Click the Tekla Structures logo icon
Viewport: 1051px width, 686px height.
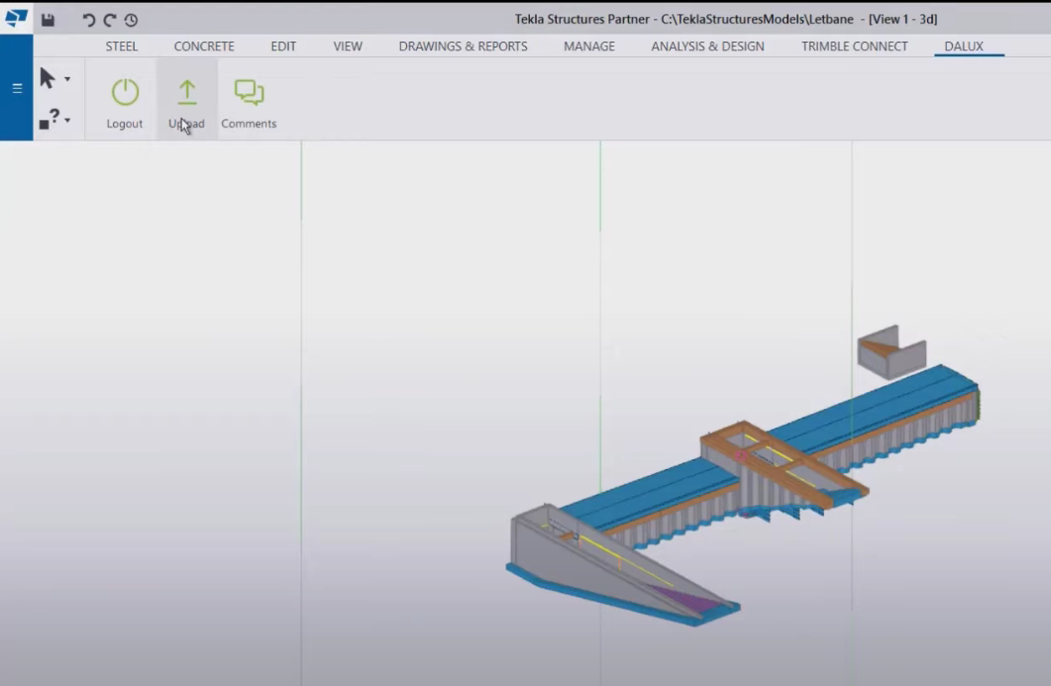click(x=16, y=19)
